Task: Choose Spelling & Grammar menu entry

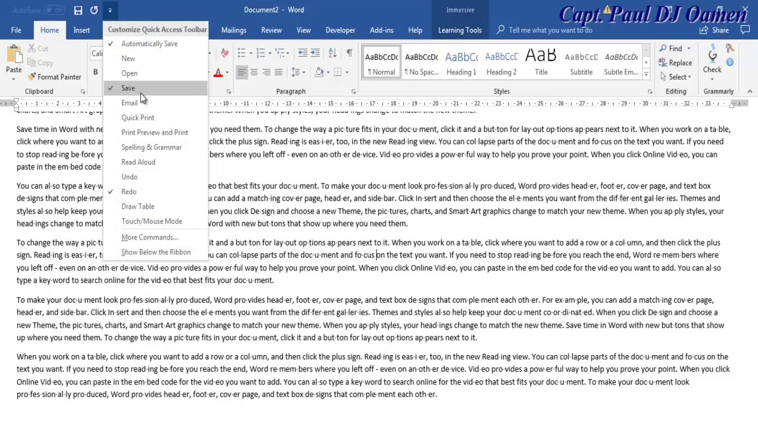Action: (x=156, y=147)
